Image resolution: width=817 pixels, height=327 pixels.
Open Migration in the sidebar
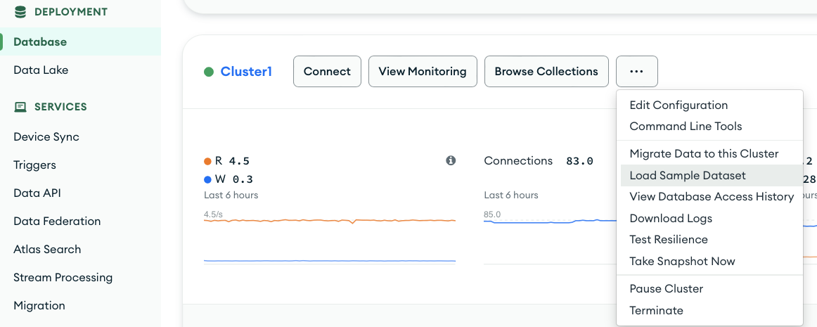pos(39,306)
